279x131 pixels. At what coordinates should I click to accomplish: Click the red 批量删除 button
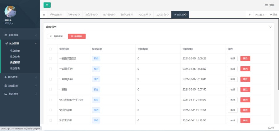(77, 36)
